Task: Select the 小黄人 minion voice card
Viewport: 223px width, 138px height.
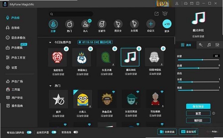Action: point(83,99)
